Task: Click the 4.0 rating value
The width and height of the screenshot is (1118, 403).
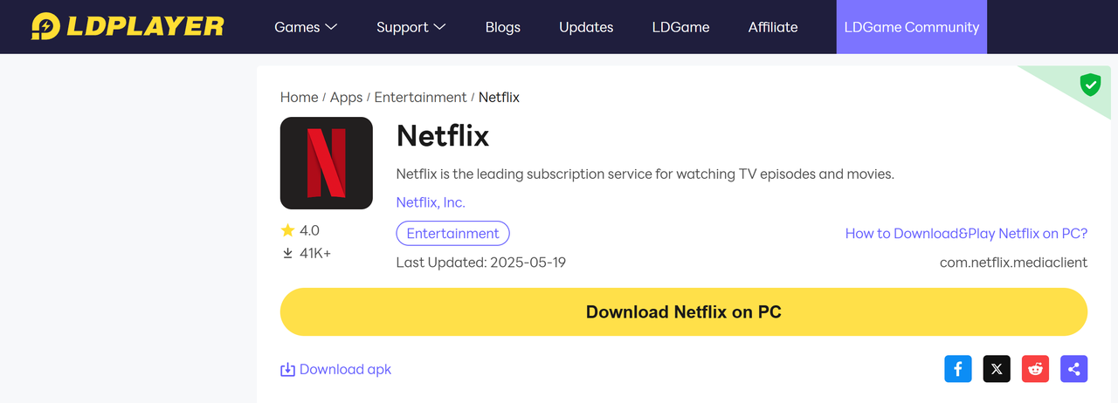Action: pyautogui.click(x=309, y=230)
